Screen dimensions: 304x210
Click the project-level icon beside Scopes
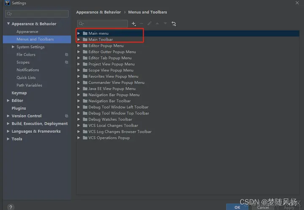coord(67,62)
